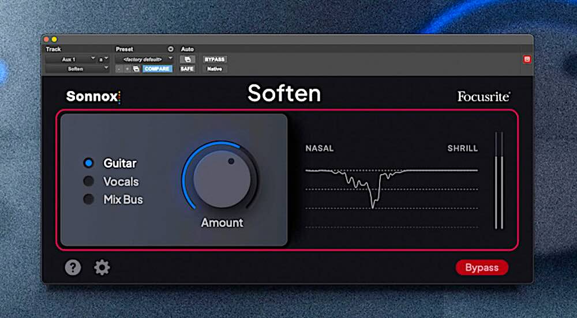Click the next preset plus button
Screen dimensions: 577x318
pos(127,69)
